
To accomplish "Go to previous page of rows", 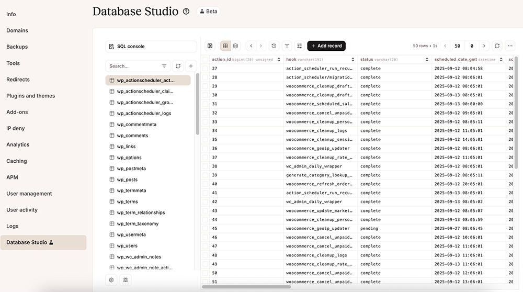I will 445,46.
